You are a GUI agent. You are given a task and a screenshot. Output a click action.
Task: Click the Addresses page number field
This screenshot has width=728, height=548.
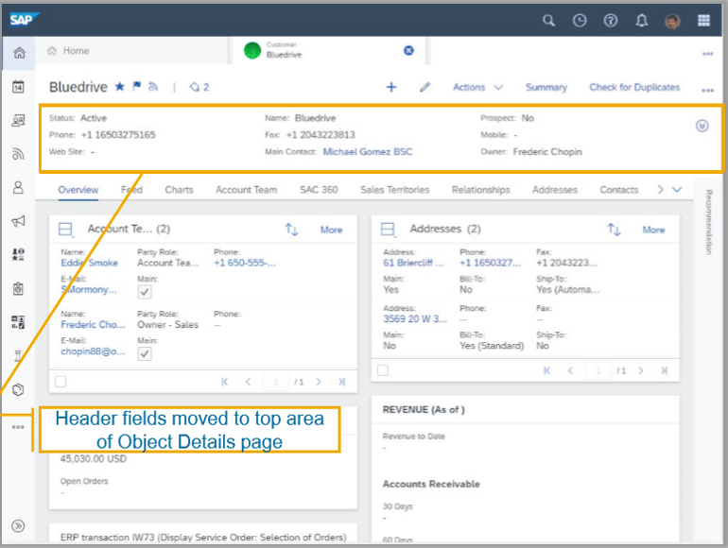point(598,370)
